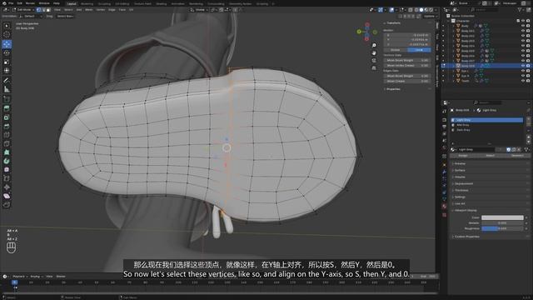Click the viewport display Color swatch
The image size is (533, 300).
pos(502,217)
